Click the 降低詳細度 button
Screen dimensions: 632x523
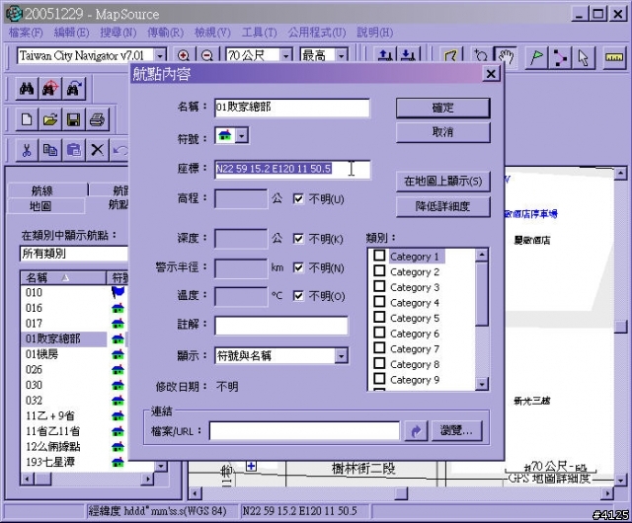pos(442,206)
